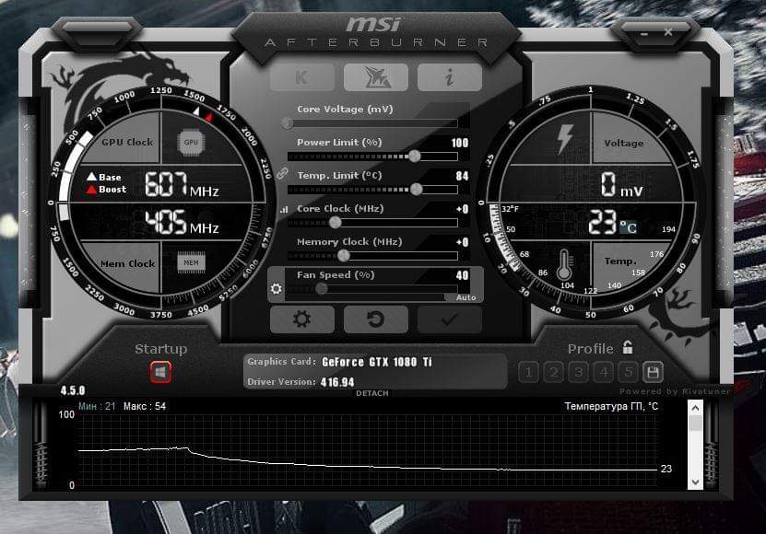Apply settings with the checkmark button

(450, 319)
